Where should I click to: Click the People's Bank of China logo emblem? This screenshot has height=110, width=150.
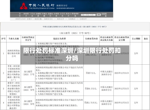(24, 6)
